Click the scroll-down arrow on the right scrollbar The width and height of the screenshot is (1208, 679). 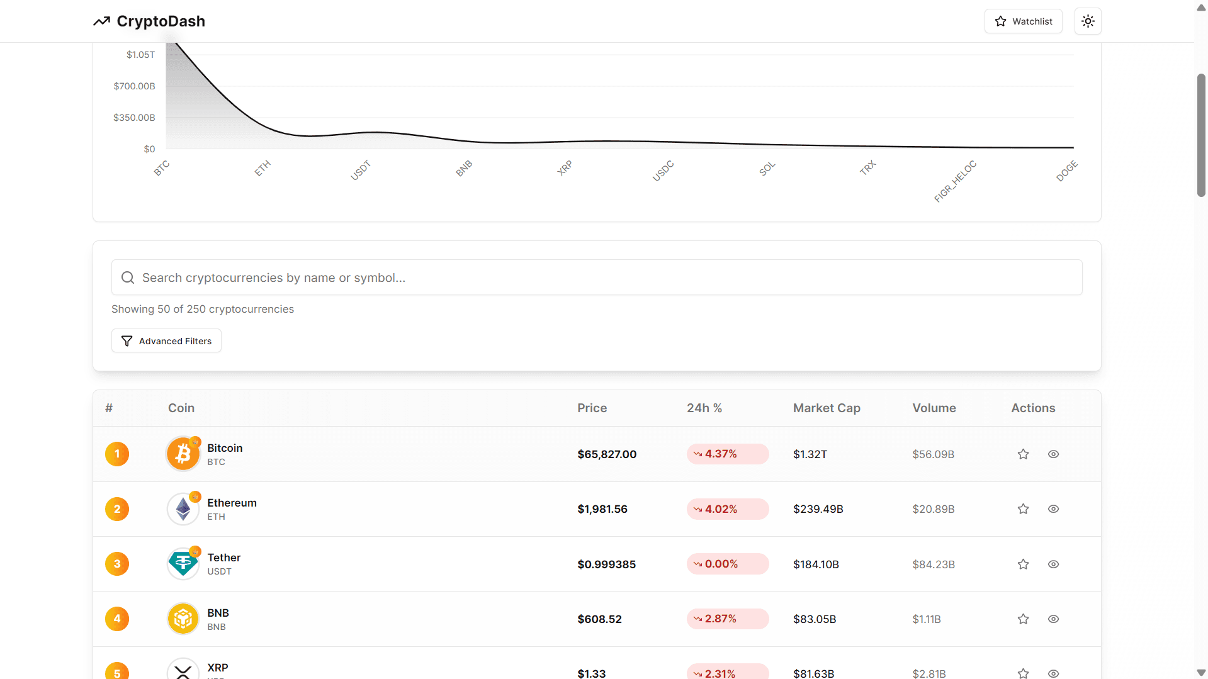coord(1200,671)
